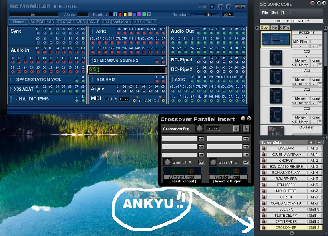The image size is (328, 236).
Task: Click the Tension slider
Action: pos(208,15)
